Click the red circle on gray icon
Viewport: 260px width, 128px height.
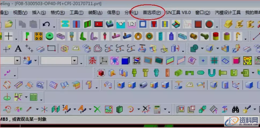click(209, 24)
